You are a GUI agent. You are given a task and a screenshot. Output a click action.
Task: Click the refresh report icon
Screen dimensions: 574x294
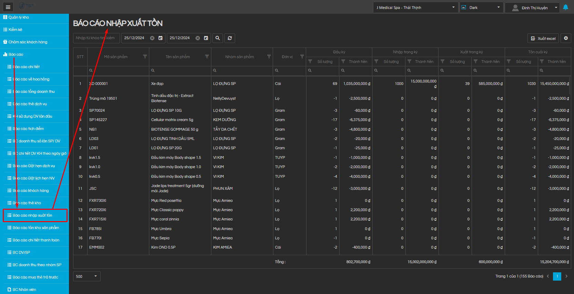point(230,38)
